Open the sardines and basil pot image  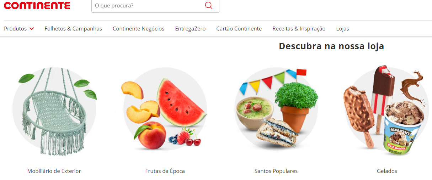(276, 108)
